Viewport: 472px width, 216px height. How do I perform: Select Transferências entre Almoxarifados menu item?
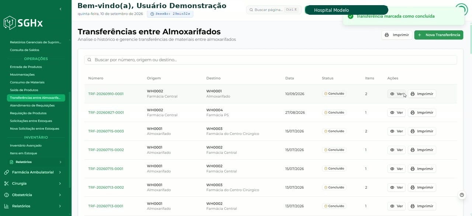(x=36, y=98)
